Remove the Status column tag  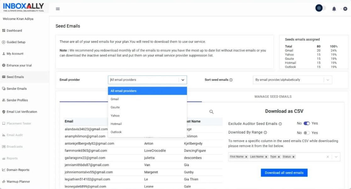pyautogui.click(x=293, y=157)
